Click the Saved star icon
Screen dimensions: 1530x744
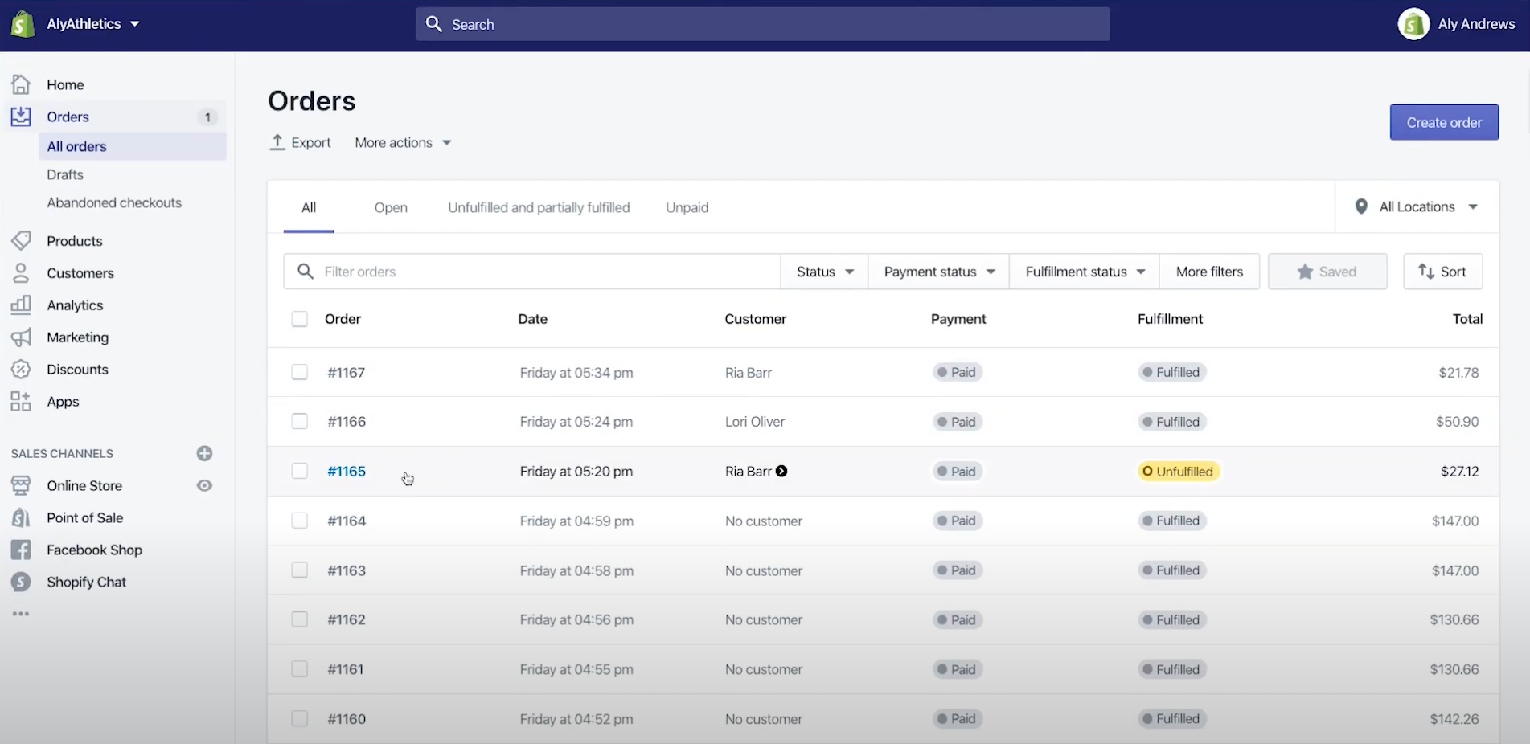[1305, 272]
